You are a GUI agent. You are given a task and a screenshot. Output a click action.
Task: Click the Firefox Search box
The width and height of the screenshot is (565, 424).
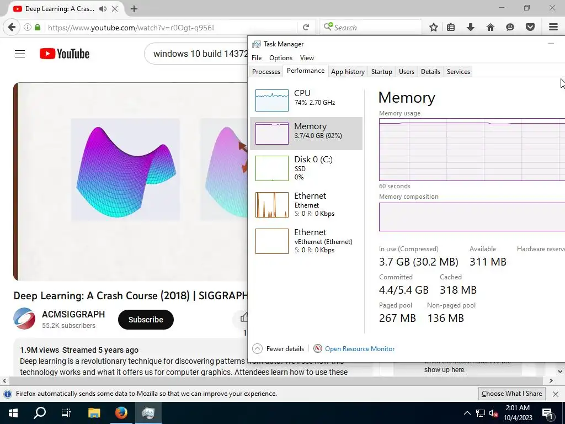[x=371, y=28]
